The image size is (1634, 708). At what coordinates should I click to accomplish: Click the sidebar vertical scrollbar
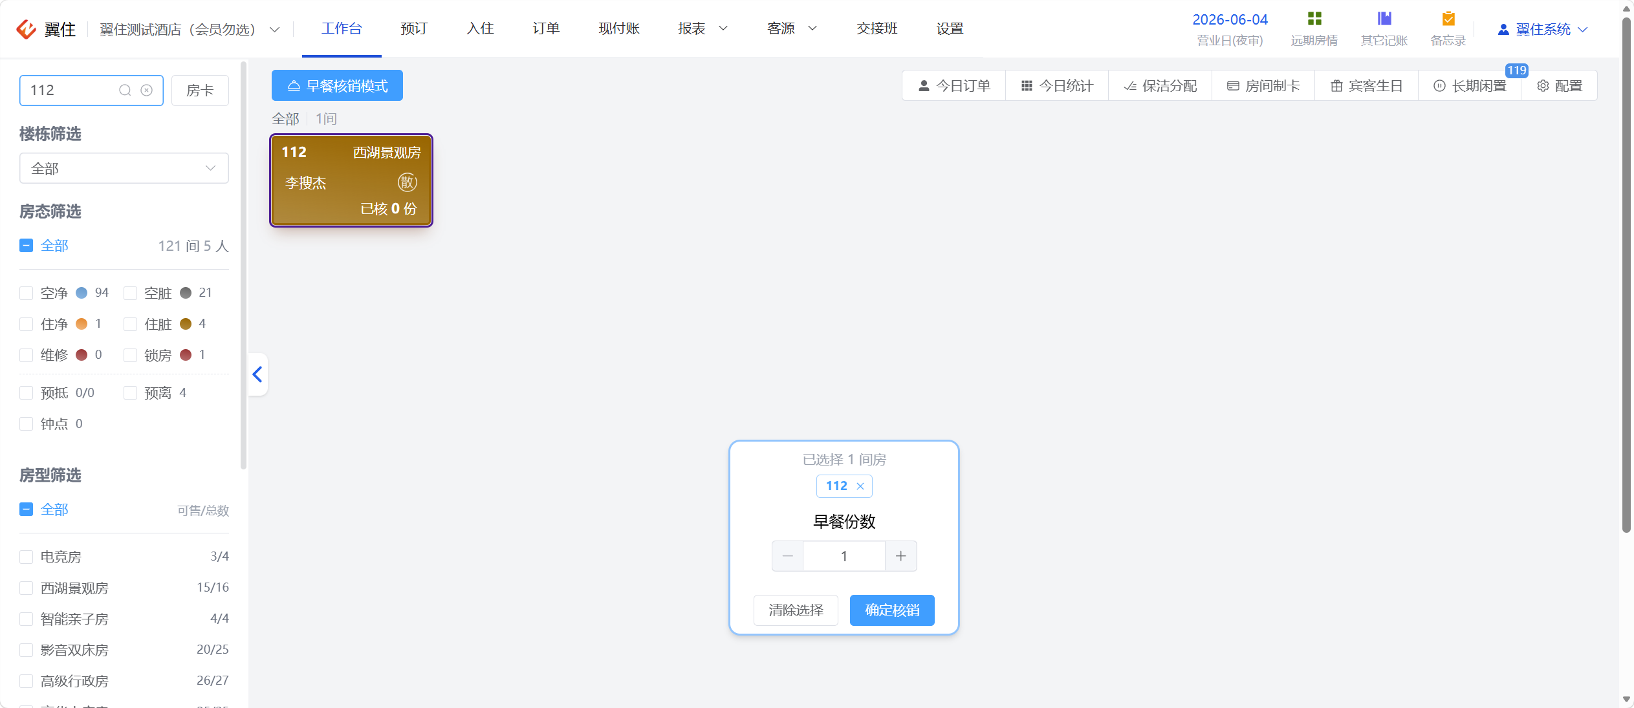click(243, 265)
